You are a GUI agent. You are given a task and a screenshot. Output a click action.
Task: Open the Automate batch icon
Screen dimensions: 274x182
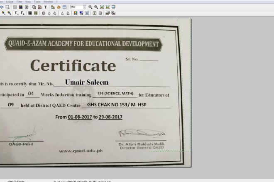click(x=59, y=7)
